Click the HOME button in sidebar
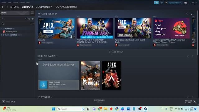Screen dimensions: 199x112 coord(15,13)
